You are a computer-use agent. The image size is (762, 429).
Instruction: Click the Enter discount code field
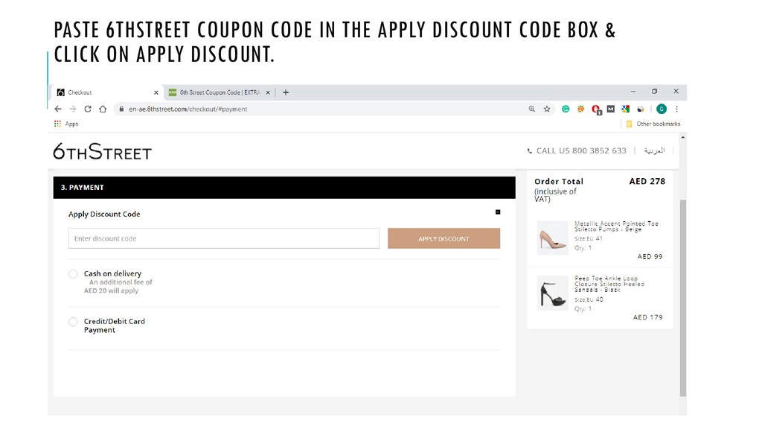point(224,238)
